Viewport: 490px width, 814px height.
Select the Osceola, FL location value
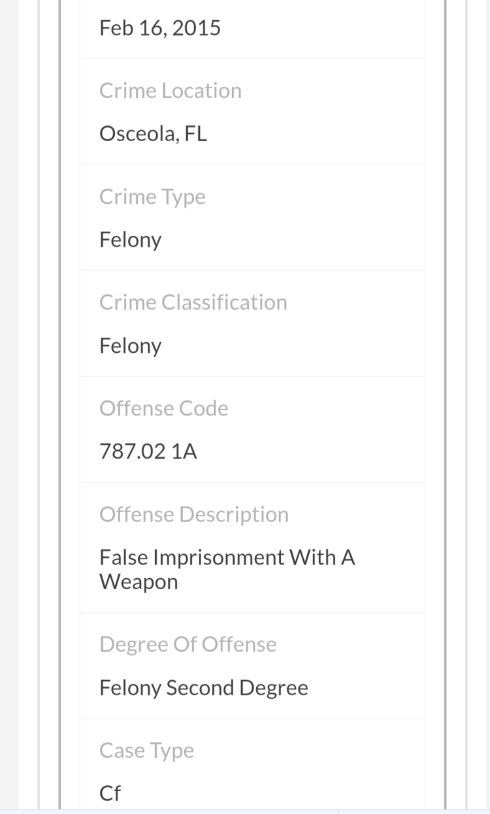point(153,134)
